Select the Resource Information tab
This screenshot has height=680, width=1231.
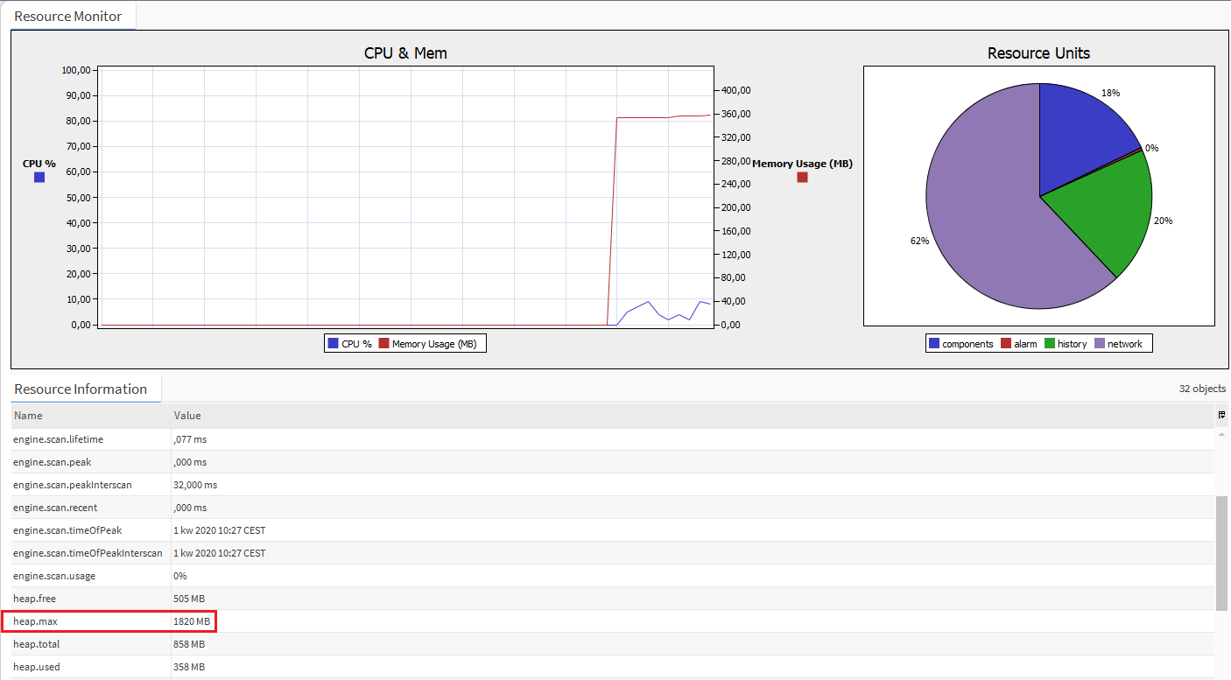point(81,389)
